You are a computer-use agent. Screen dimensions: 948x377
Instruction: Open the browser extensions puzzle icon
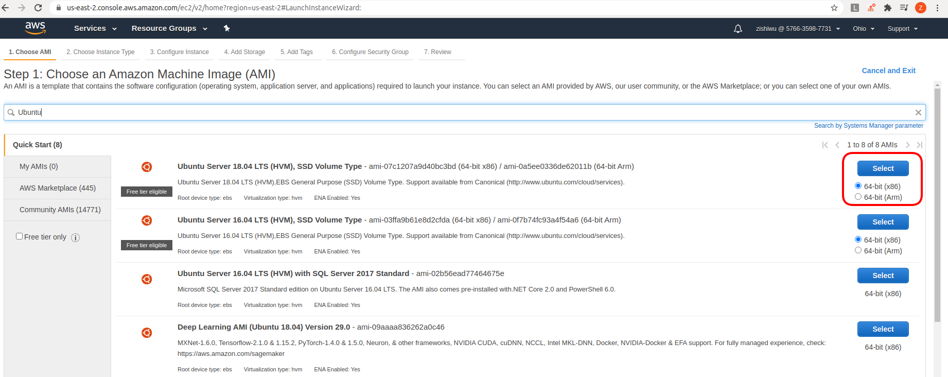pos(888,8)
